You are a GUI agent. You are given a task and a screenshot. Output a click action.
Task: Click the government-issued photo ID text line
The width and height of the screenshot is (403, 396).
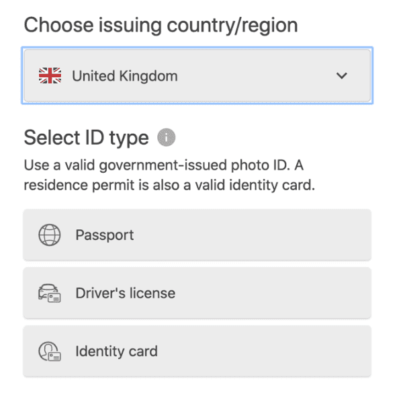164,165
